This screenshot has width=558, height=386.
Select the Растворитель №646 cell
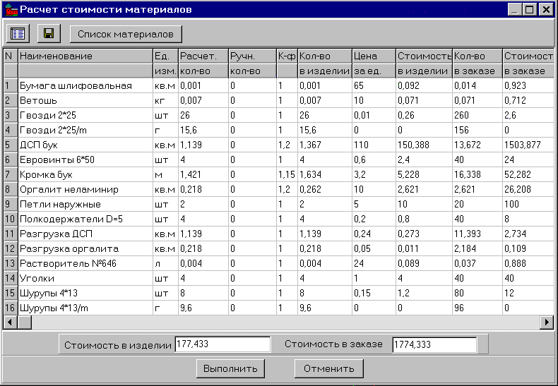[x=85, y=263]
